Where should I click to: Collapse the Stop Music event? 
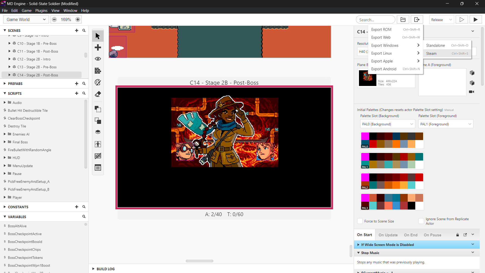pos(358,253)
